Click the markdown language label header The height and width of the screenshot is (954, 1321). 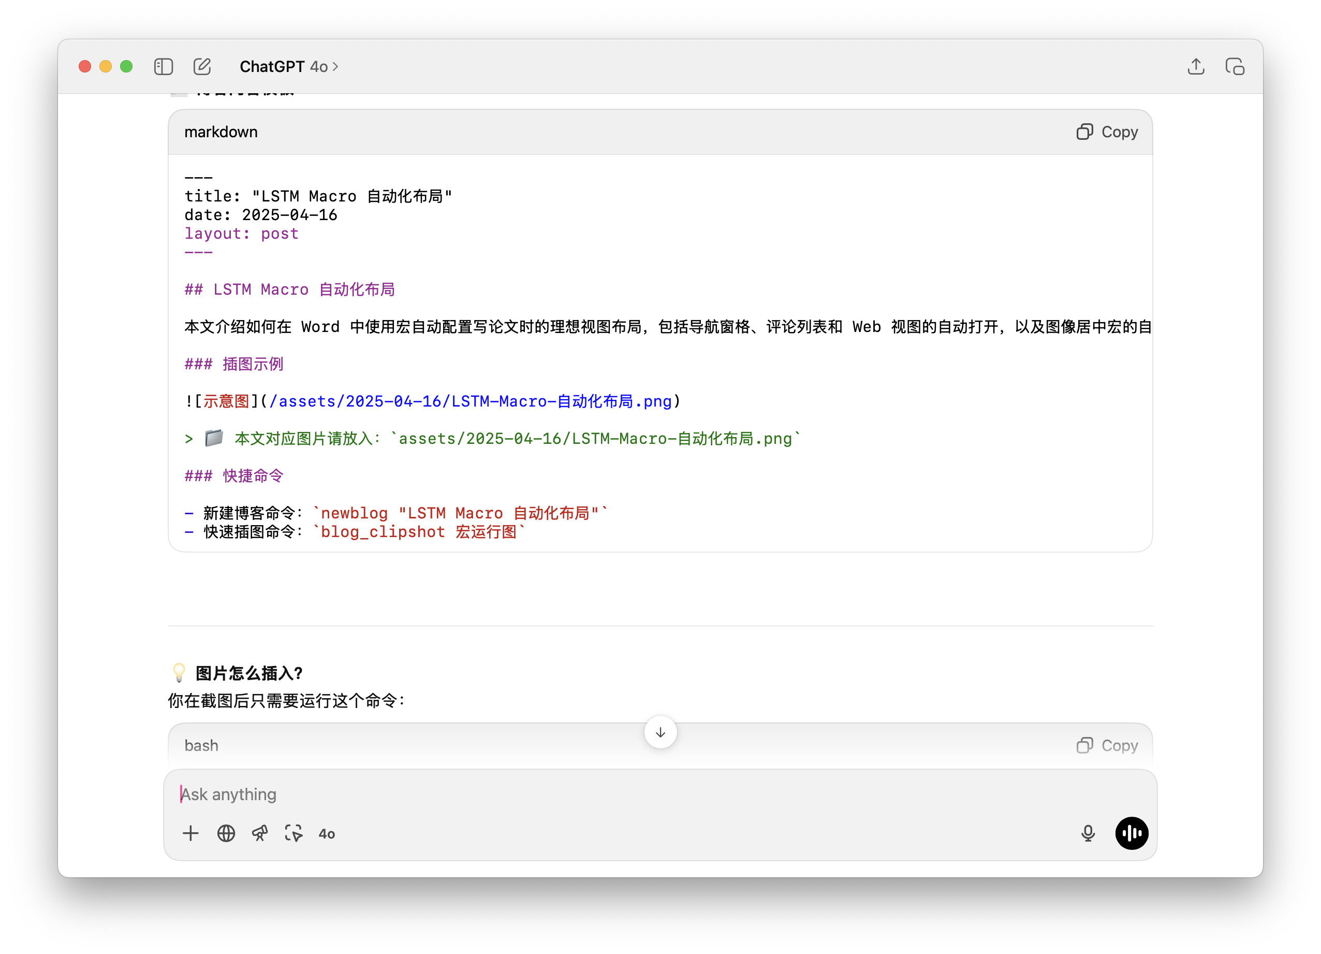[x=221, y=132]
